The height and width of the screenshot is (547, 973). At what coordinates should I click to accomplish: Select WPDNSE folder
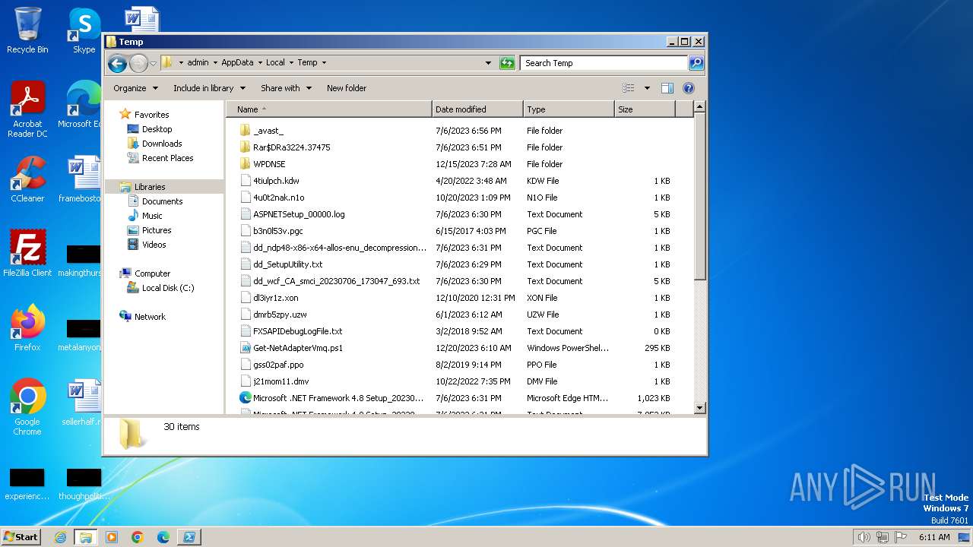point(269,164)
